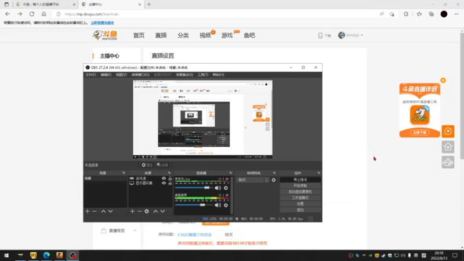Move the source down in the Sources panel
Screen dimensions: 464x261
163,211
